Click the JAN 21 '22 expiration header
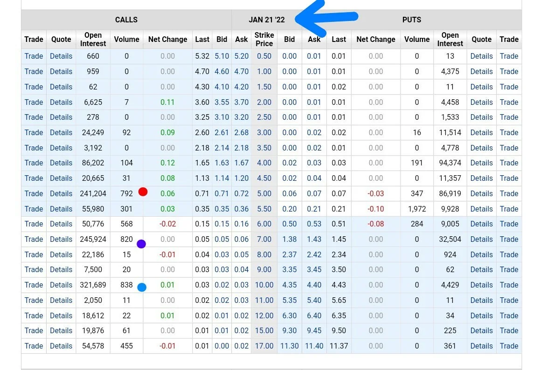The width and height of the screenshot is (540, 370). click(267, 20)
